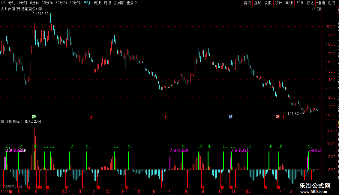Screen dimensions: 339x195
Task: Click the red $ marker near November 2024
Action: 91,117
